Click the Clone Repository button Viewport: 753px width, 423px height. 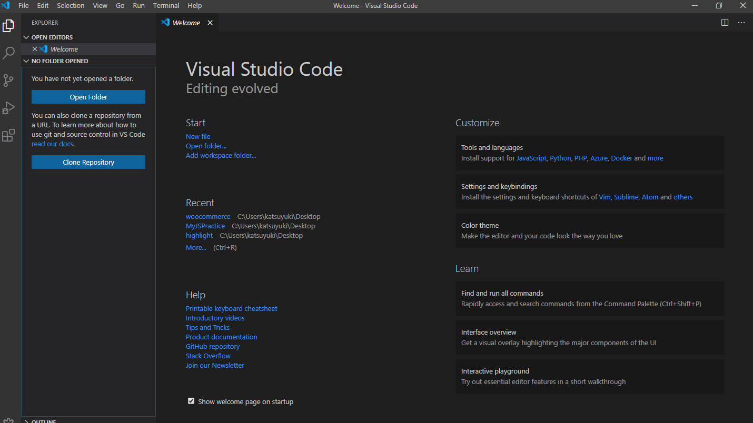(x=88, y=162)
